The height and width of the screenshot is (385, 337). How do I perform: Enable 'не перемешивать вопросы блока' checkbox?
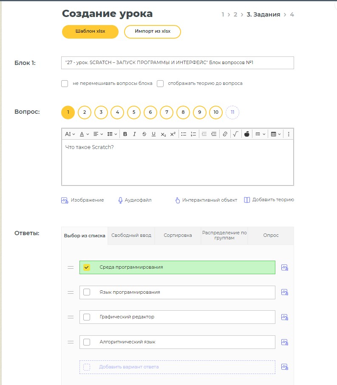65,84
